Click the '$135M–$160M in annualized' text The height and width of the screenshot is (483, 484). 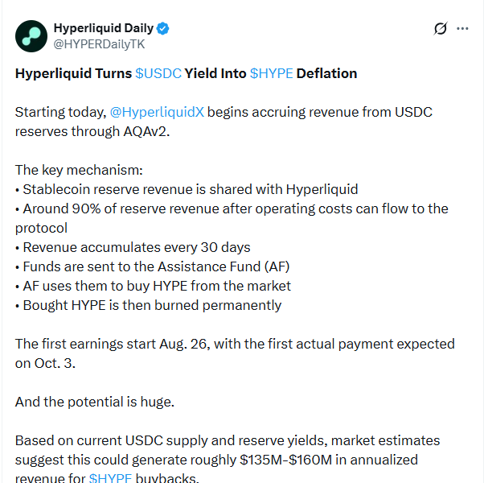pos(329,460)
